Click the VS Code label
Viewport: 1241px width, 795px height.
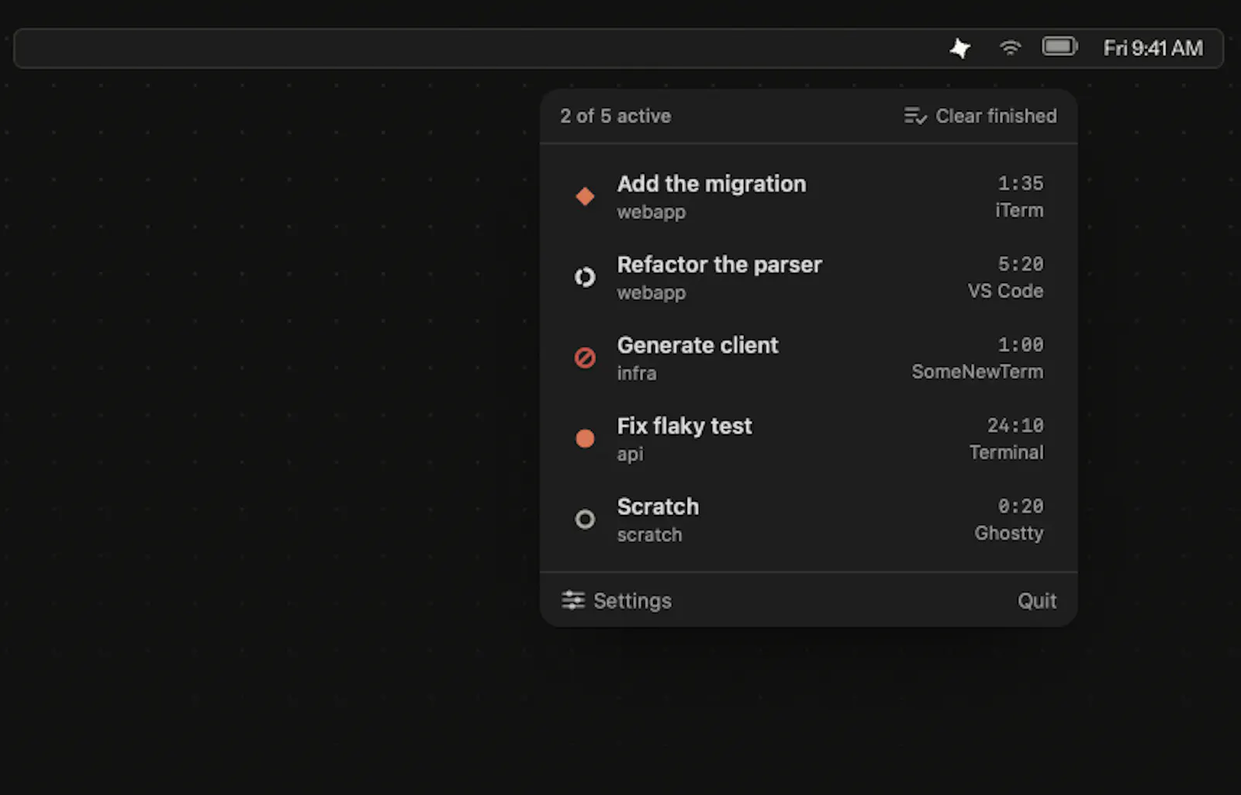click(1005, 291)
